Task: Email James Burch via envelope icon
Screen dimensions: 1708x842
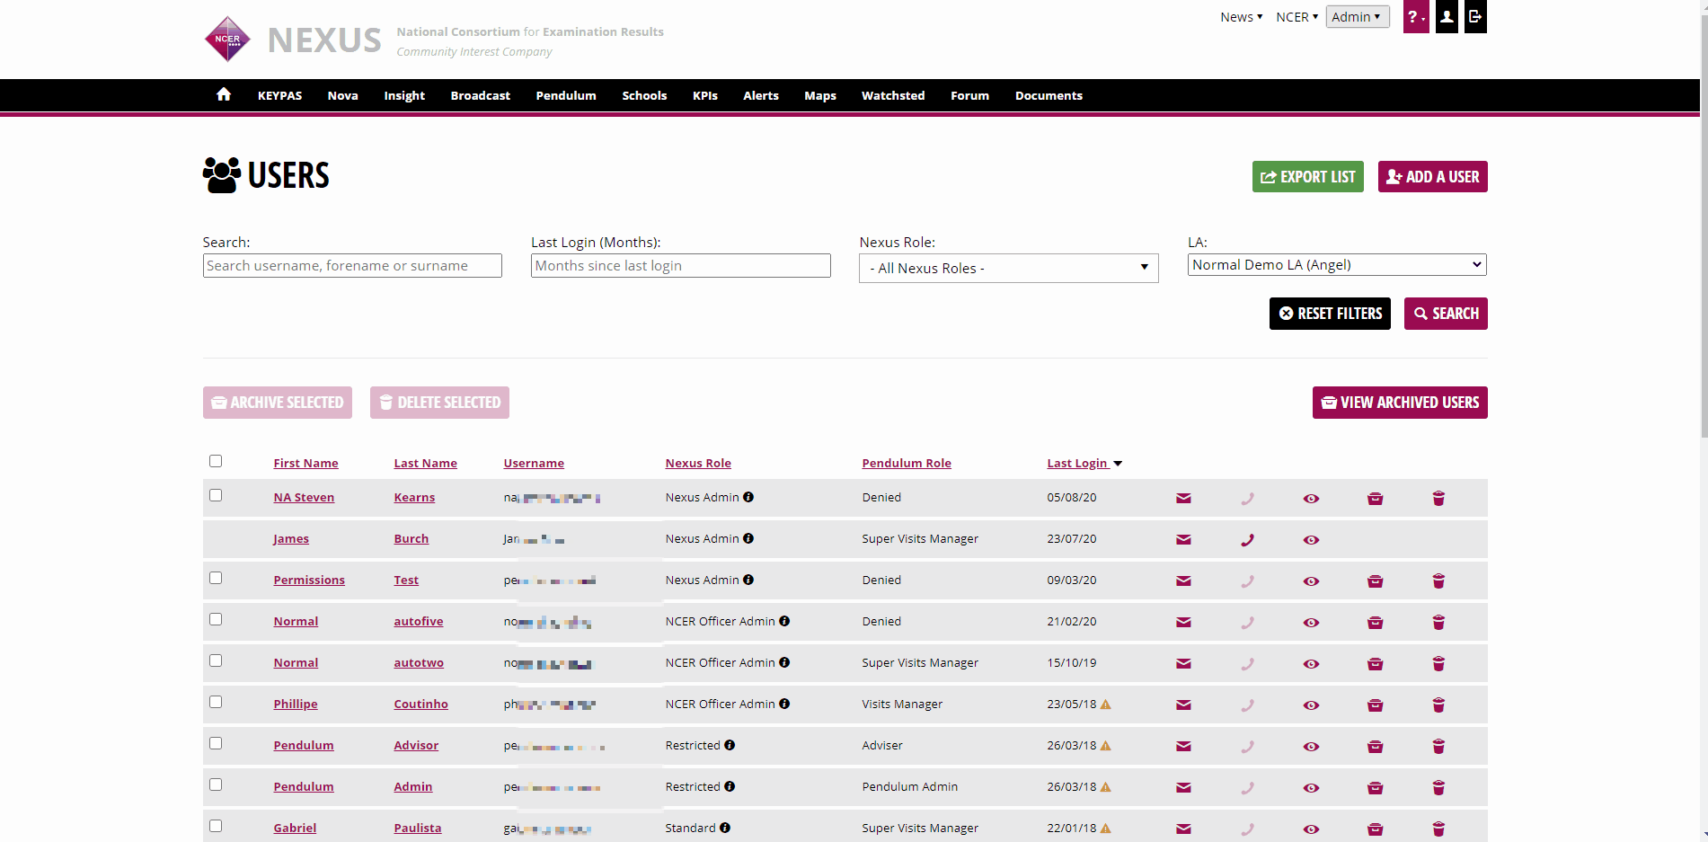Action: (1183, 540)
